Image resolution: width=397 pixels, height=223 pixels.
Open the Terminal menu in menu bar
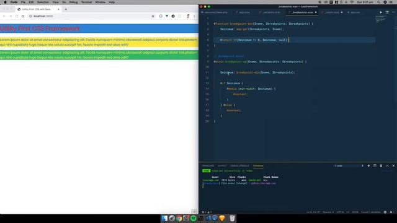pyautogui.click(x=86, y=2)
